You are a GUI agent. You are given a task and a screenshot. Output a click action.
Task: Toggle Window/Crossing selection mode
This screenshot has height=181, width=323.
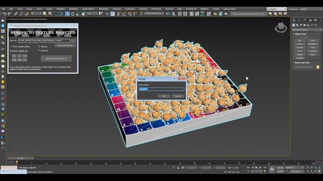click(x=61, y=14)
